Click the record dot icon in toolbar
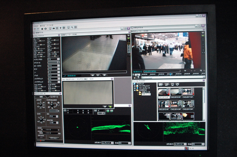 click(42, 29)
